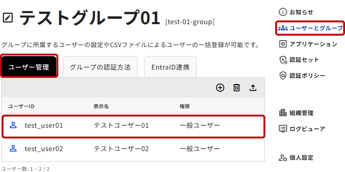This screenshot has width=345, height=172.
Task: Open ユーザーとグループ in the sidebar
Action: click(310, 28)
